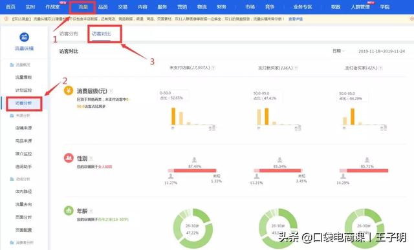Open the 取数 top menu
414x250 pixels.
(x=336, y=7)
